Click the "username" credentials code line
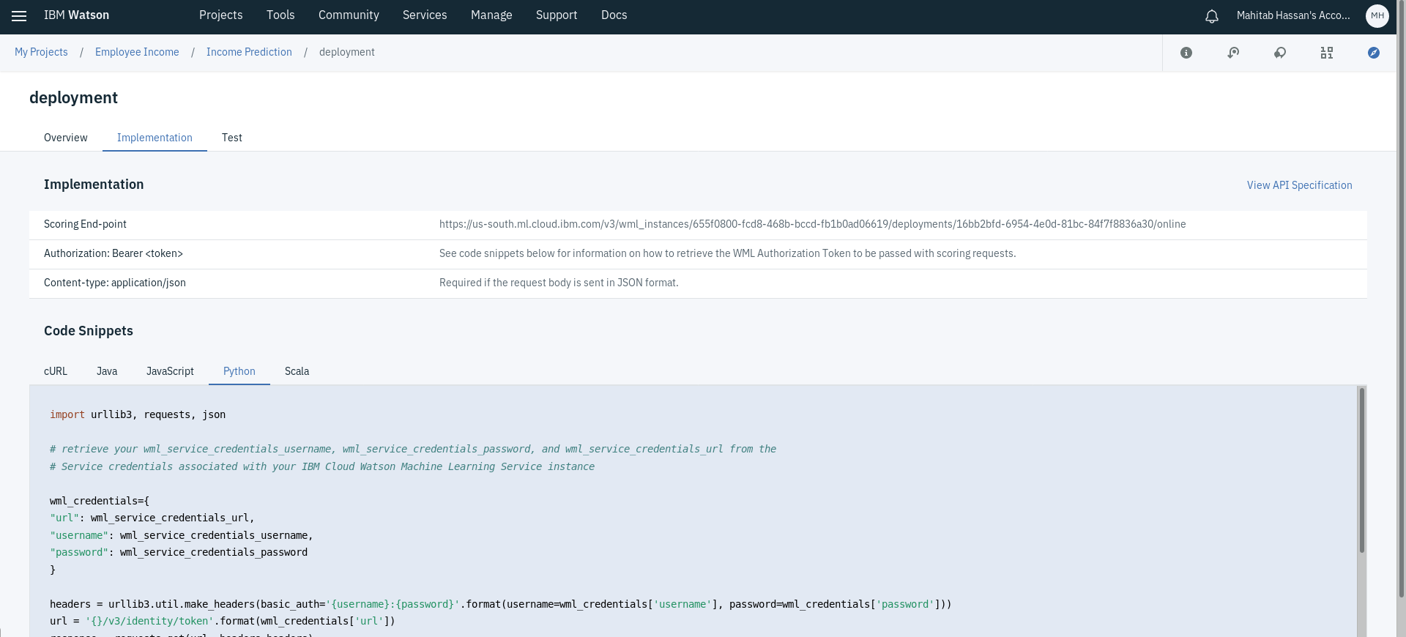 coord(182,535)
